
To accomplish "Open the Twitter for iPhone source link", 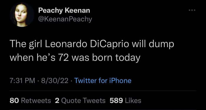I will point(103,81).
